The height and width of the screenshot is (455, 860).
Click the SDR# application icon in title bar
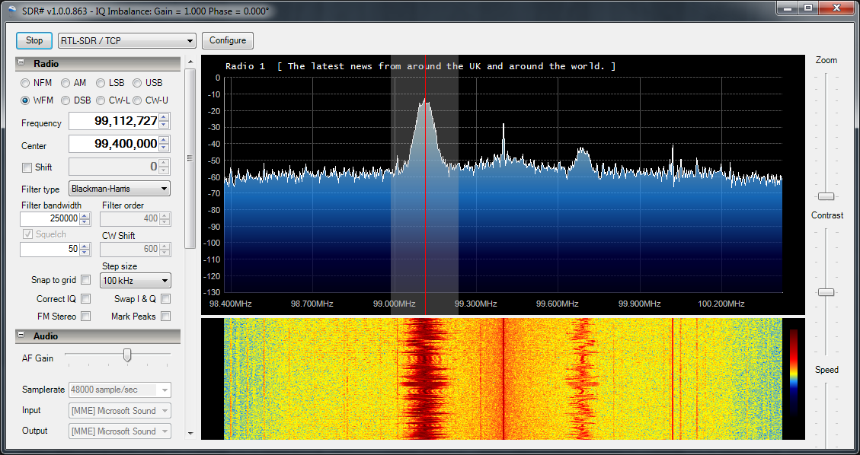[13, 11]
